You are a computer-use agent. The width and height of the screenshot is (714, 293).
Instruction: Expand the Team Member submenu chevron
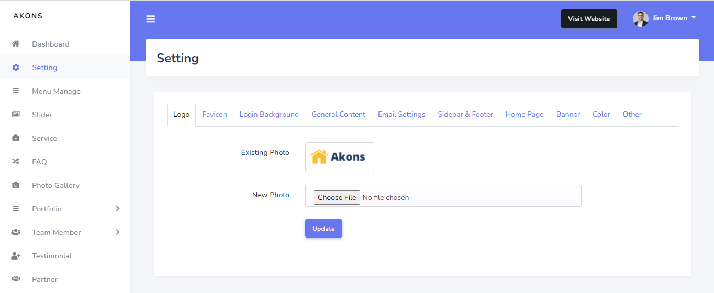pyautogui.click(x=118, y=232)
